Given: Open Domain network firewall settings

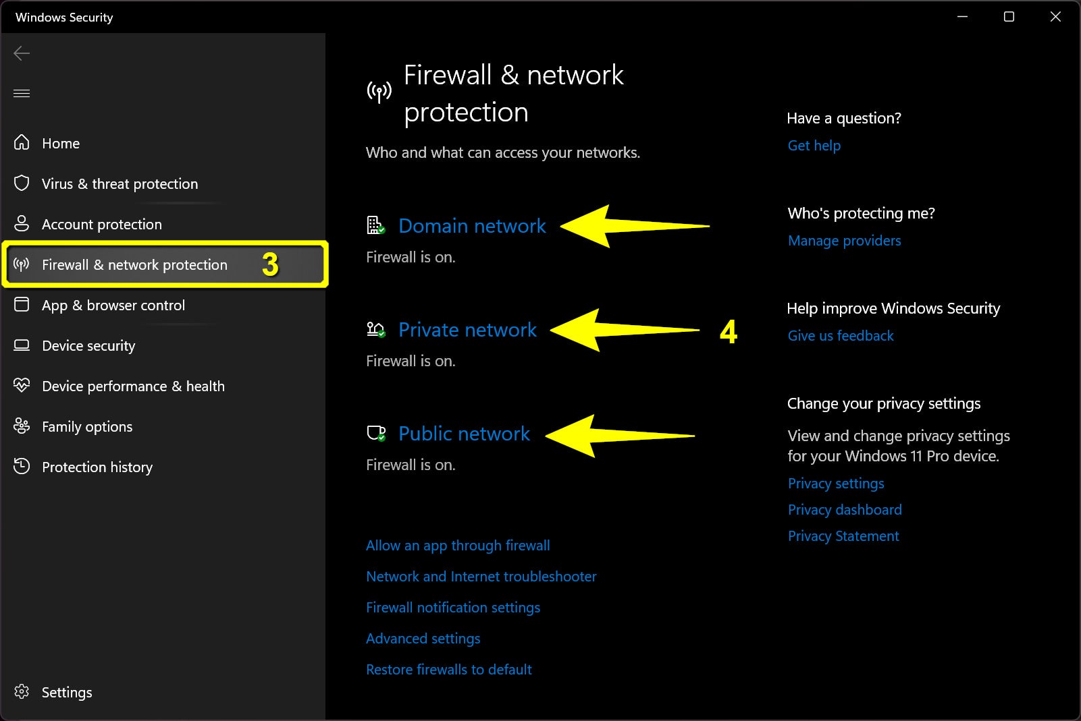Looking at the screenshot, I should (472, 226).
